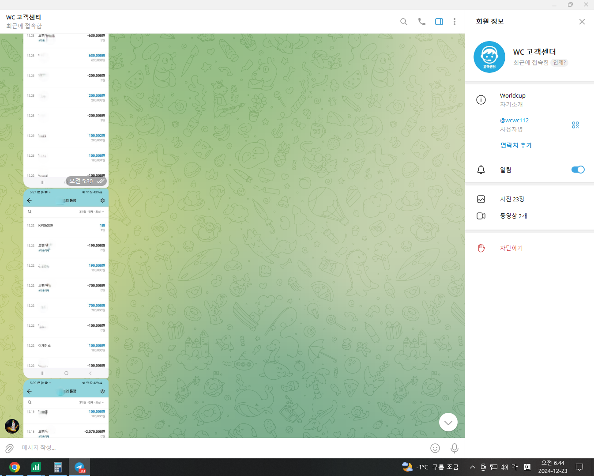
Task: Open Chrome from the taskbar
Action: [15, 467]
